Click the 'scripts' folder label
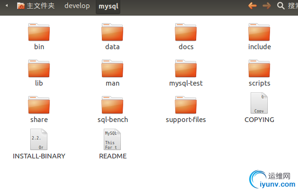The height and width of the screenshot is (192, 298). tap(260, 84)
